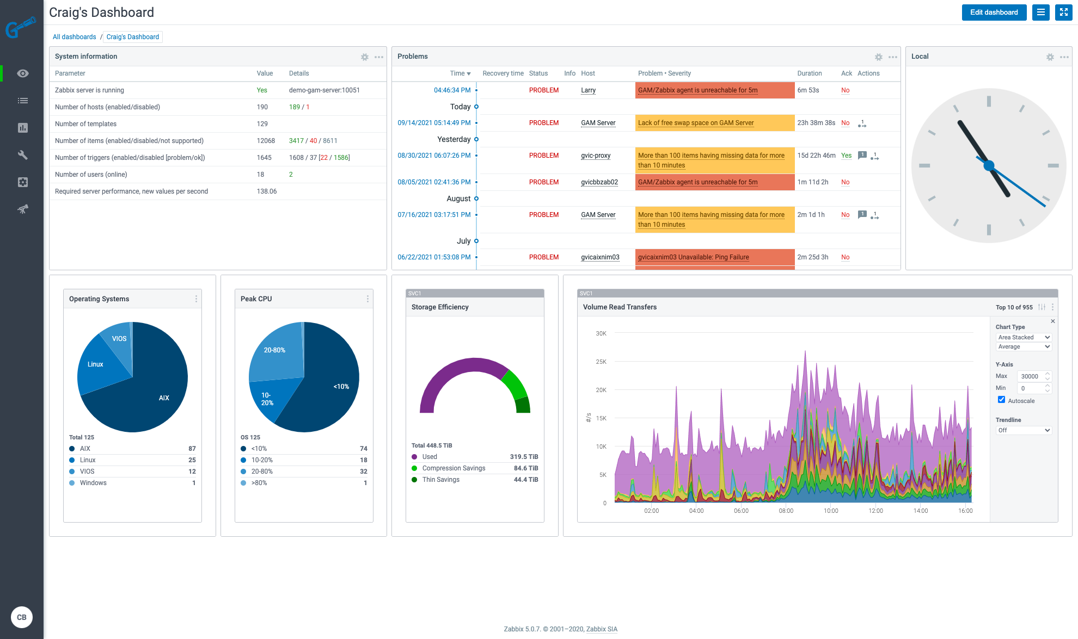The width and height of the screenshot is (1078, 639).
Task: Open the Average aggregation dropdown
Action: pyautogui.click(x=1023, y=346)
